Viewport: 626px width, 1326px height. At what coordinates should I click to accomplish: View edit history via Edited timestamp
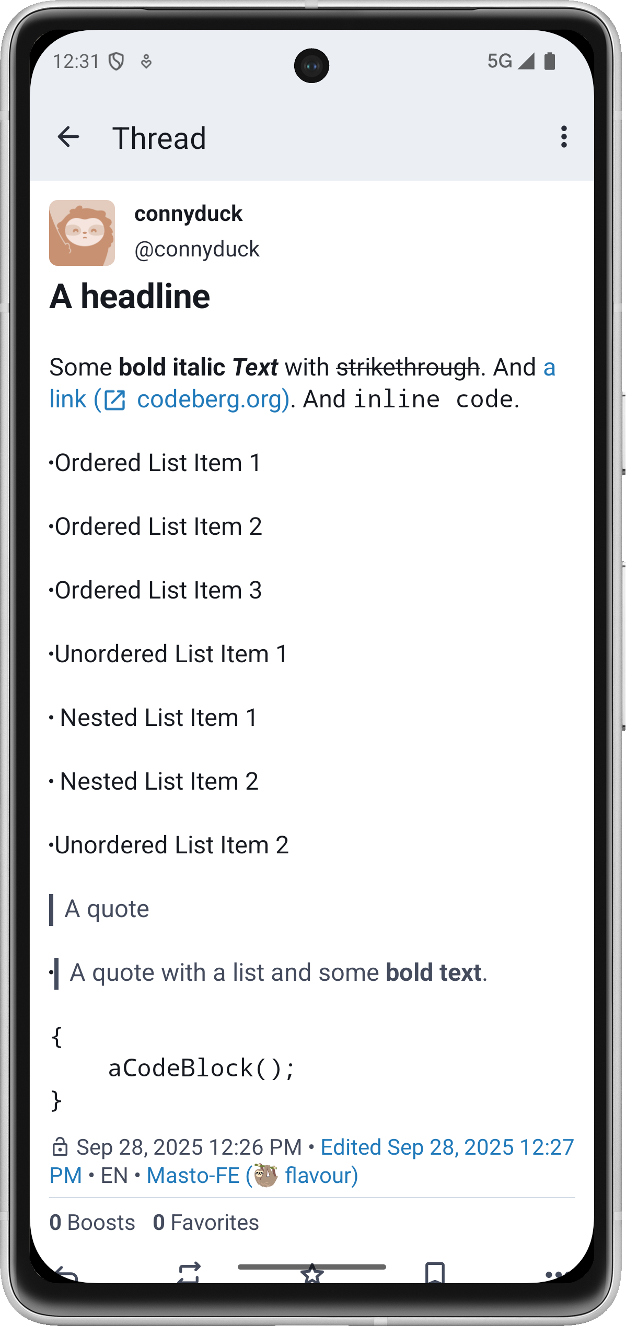(x=447, y=1147)
